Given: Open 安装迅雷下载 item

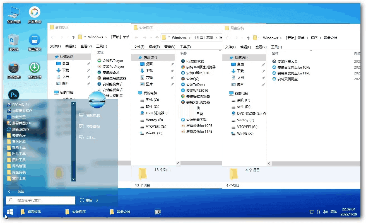Looking at the screenshot, I should coord(194,120).
